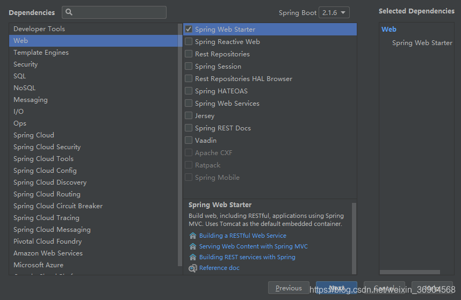This screenshot has width=461, height=300.
Task: Click the category list vertical scrollbar
Action: (180, 145)
